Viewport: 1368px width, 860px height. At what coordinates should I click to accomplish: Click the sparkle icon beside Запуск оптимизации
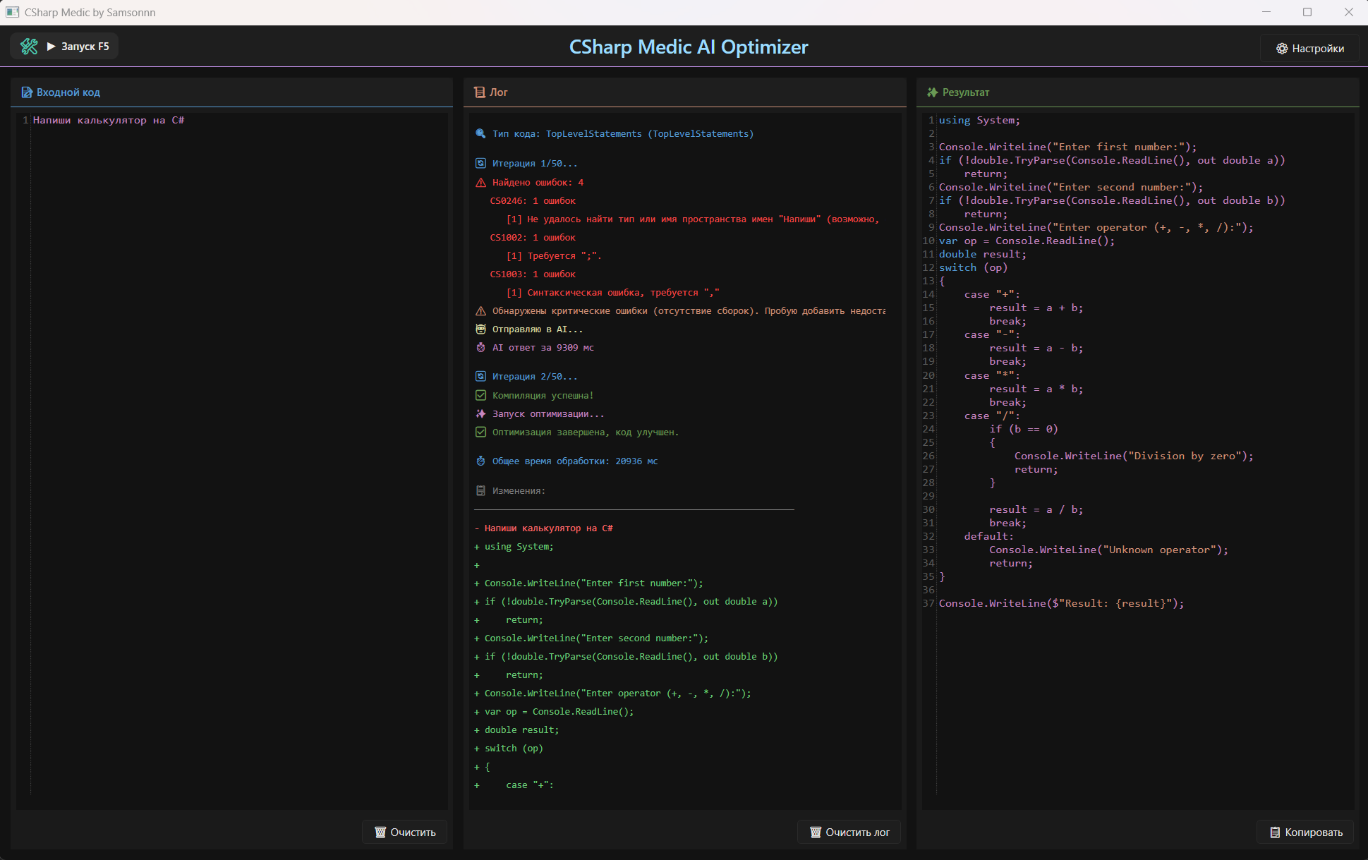[x=480, y=414]
